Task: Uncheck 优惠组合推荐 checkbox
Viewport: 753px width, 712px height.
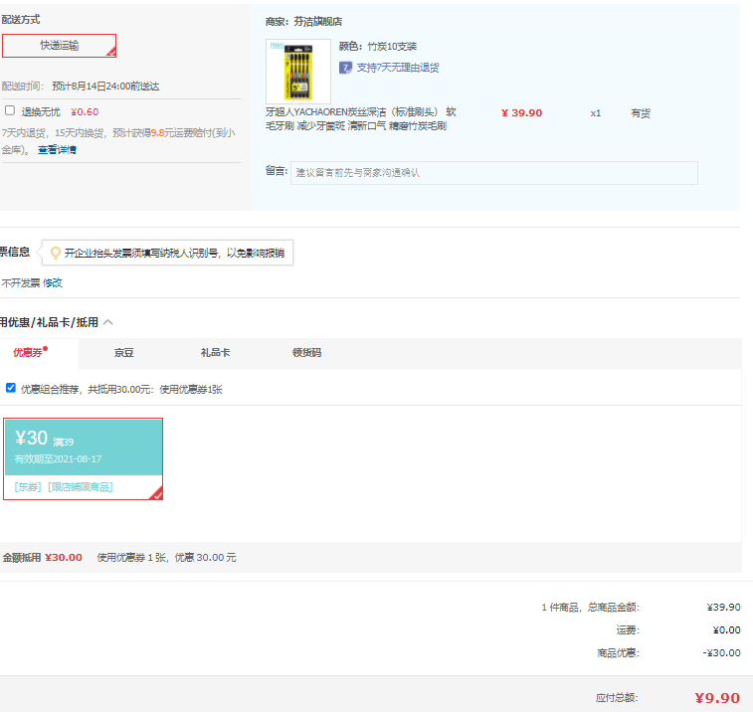Action: pos(11,388)
